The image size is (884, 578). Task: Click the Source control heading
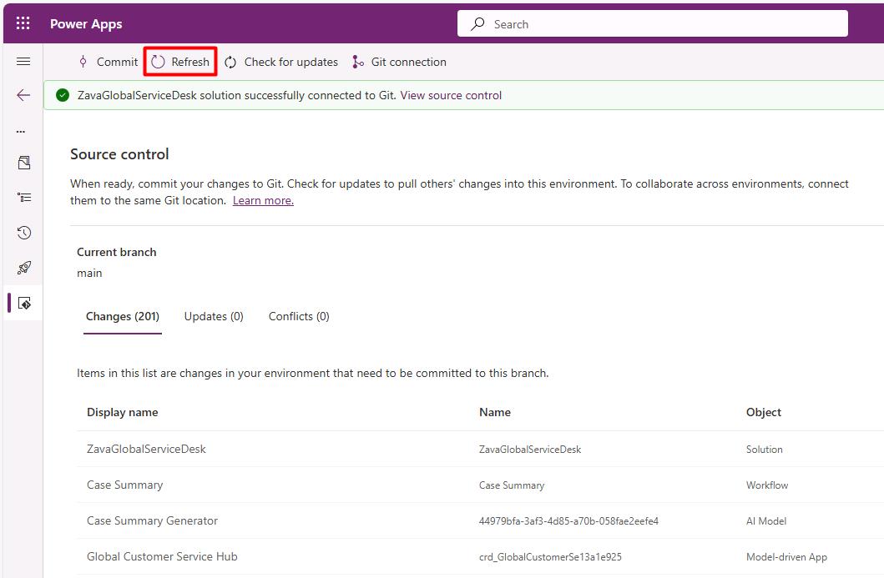[x=119, y=154]
